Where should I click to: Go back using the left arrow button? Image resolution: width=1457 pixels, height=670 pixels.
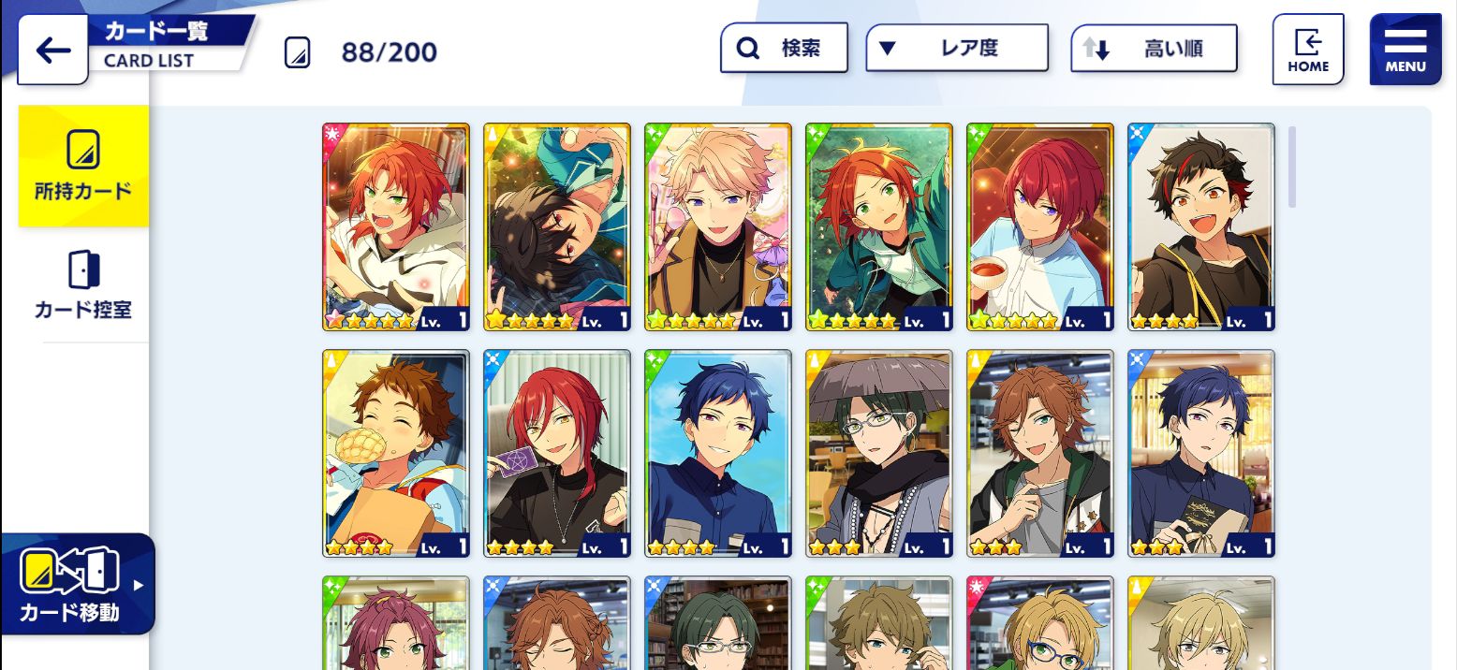click(52, 51)
